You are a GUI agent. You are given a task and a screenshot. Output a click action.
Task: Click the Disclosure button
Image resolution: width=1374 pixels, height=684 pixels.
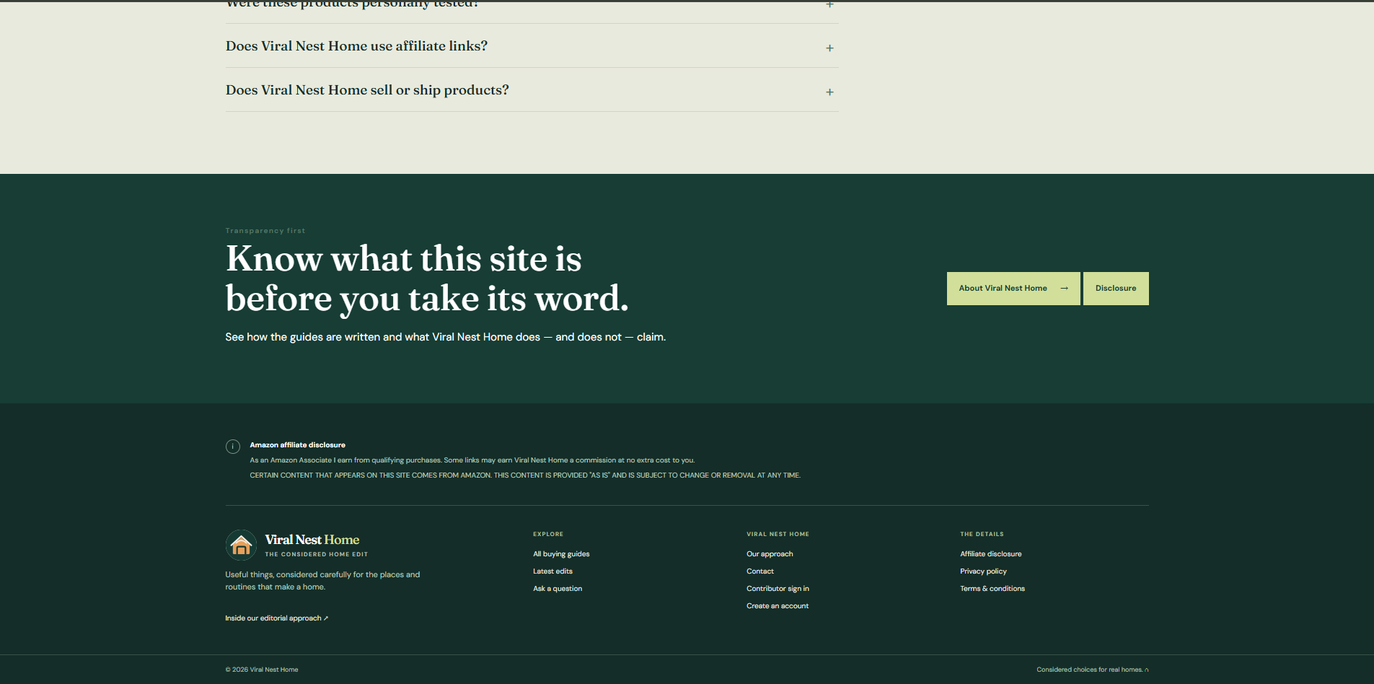coord(1115,289)
